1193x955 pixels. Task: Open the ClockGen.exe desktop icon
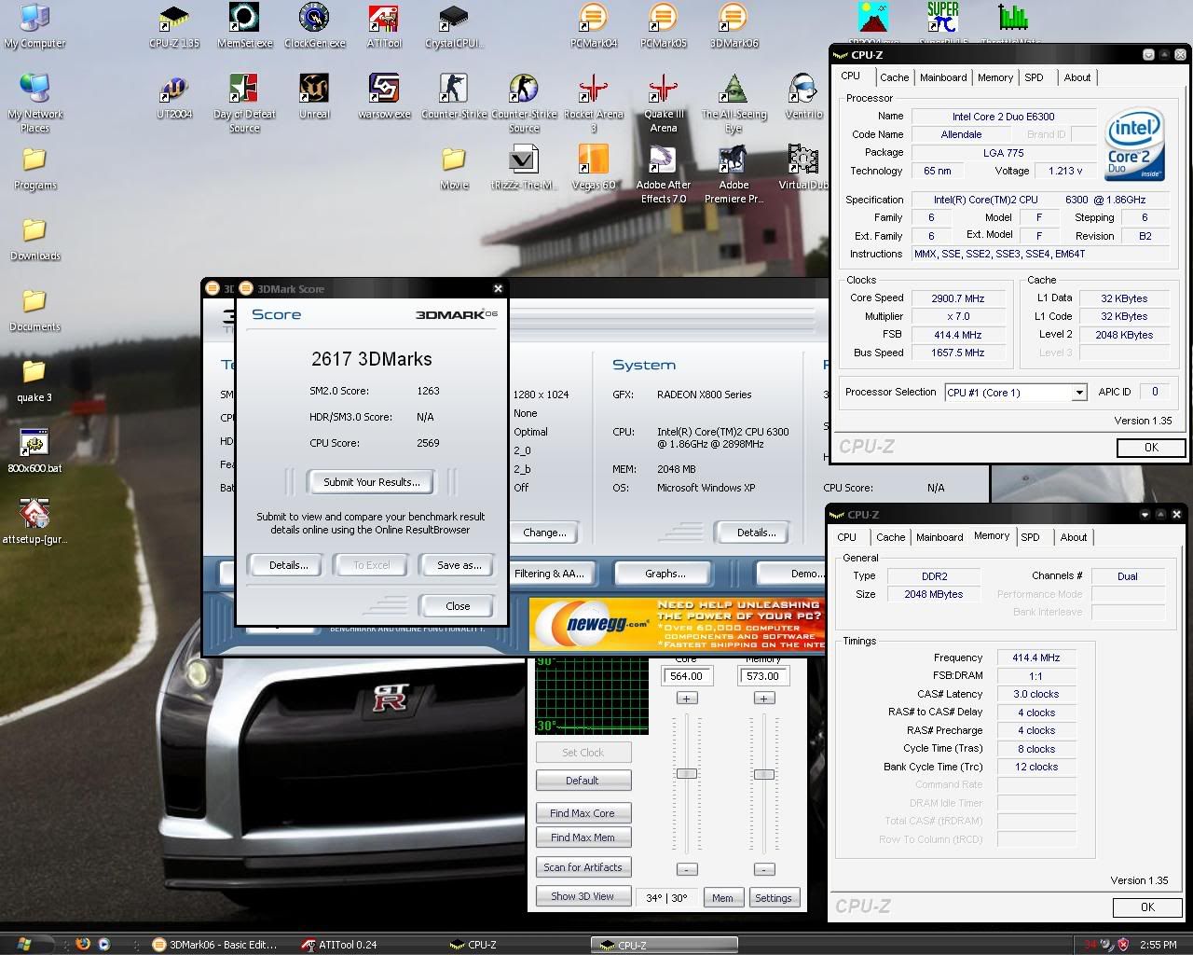(314, 25)
